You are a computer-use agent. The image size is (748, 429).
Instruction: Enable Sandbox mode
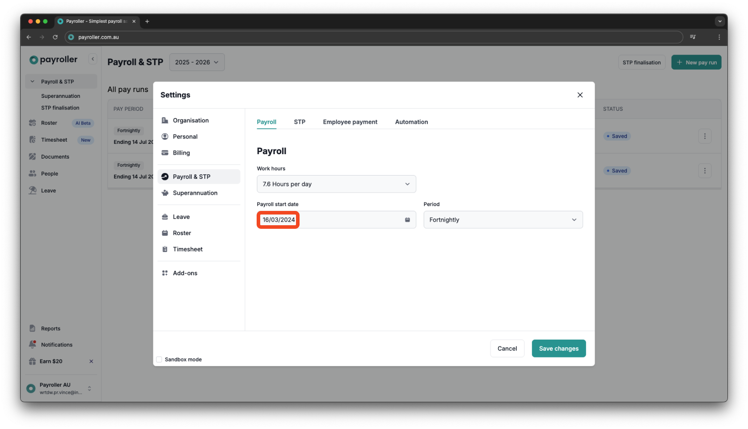[x=159, y=359]
